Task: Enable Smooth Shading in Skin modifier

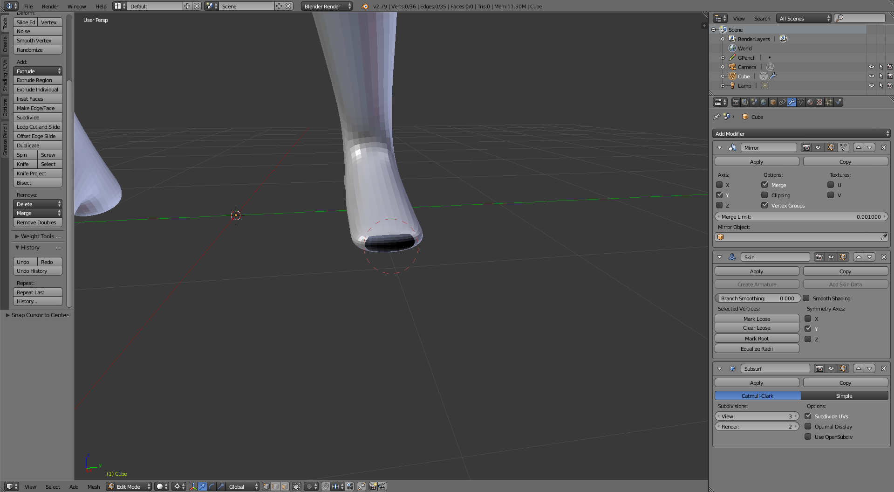Action: pyautogui.click(x=806, y=298)
